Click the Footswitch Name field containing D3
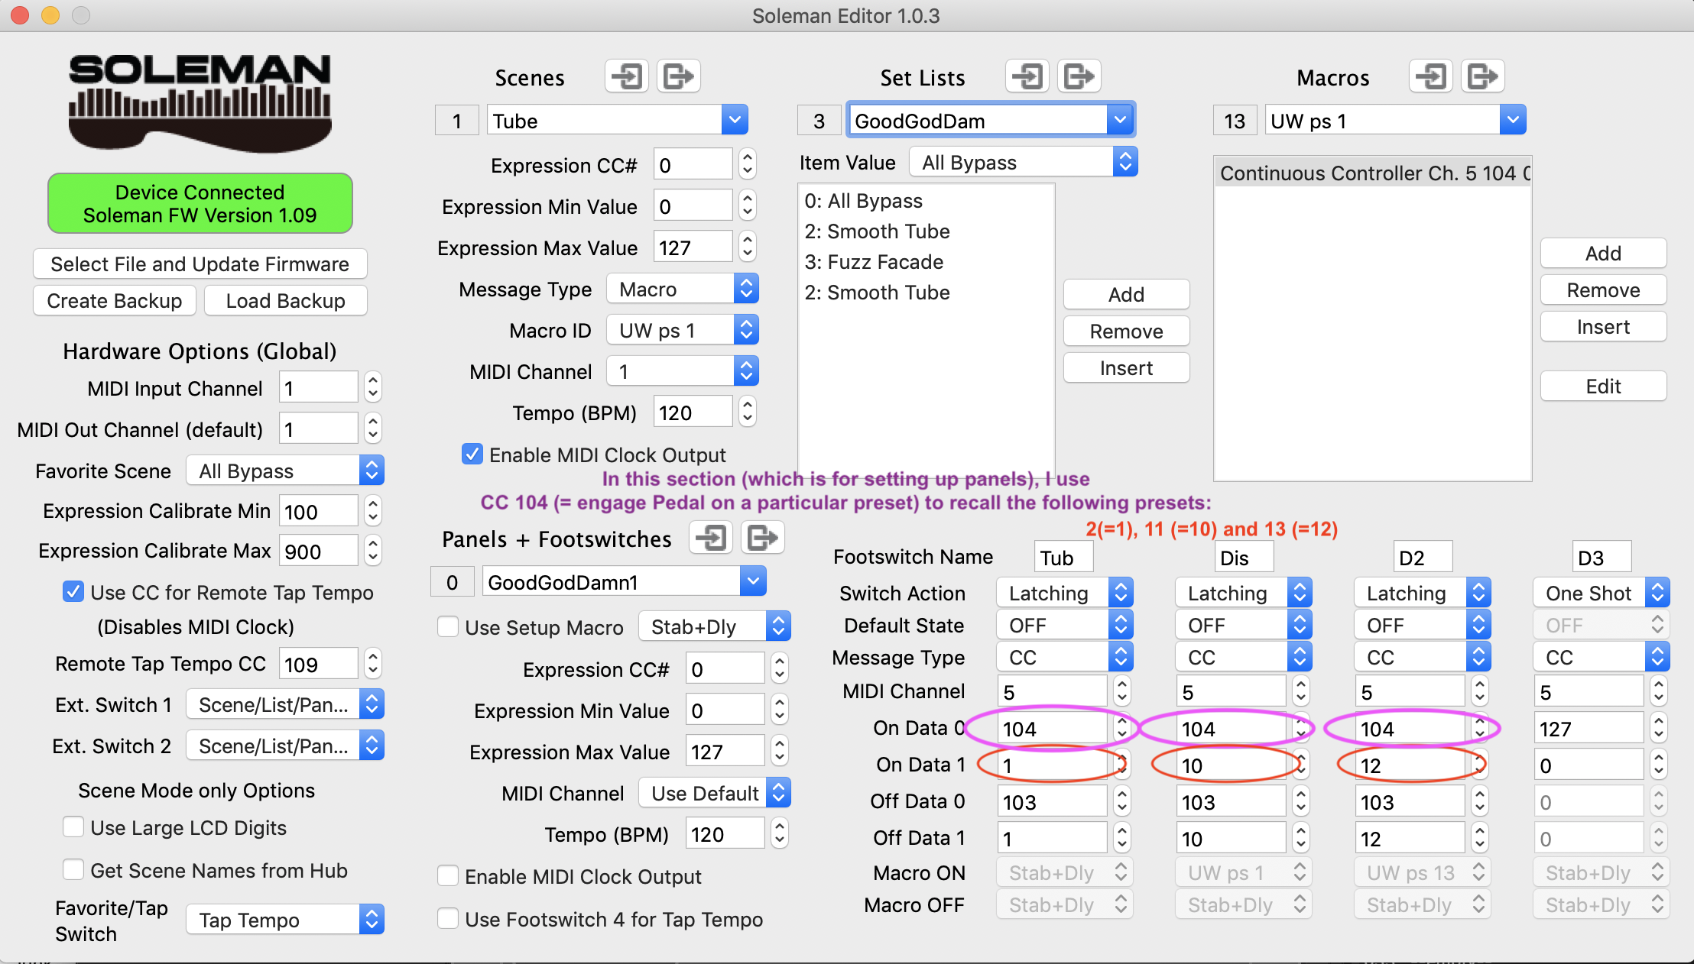Image resolution: width=1694 pixels, height=964 pixels. coord(1602,557)
